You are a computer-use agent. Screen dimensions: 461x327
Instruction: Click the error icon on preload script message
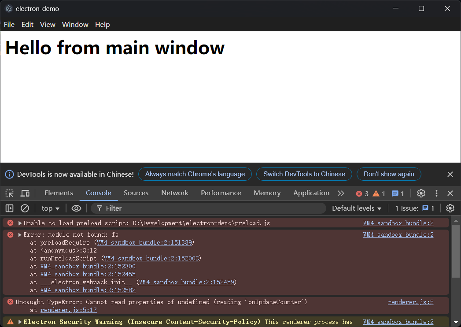(10, 223)
